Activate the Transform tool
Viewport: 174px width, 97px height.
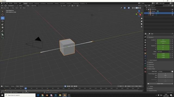(x=2, y=27)
